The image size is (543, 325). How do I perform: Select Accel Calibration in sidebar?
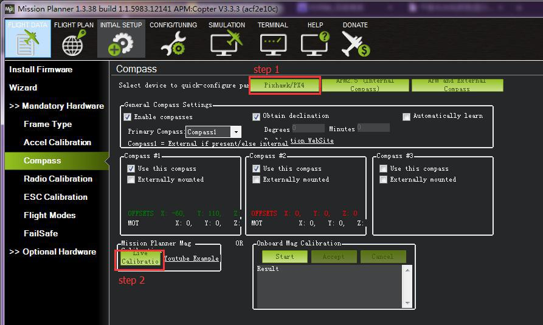coord(57,142)
